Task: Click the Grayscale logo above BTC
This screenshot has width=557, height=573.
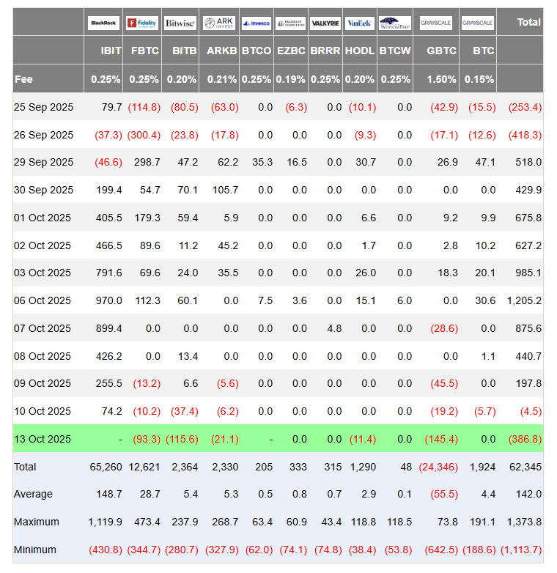Action: (x=477, y=23)
